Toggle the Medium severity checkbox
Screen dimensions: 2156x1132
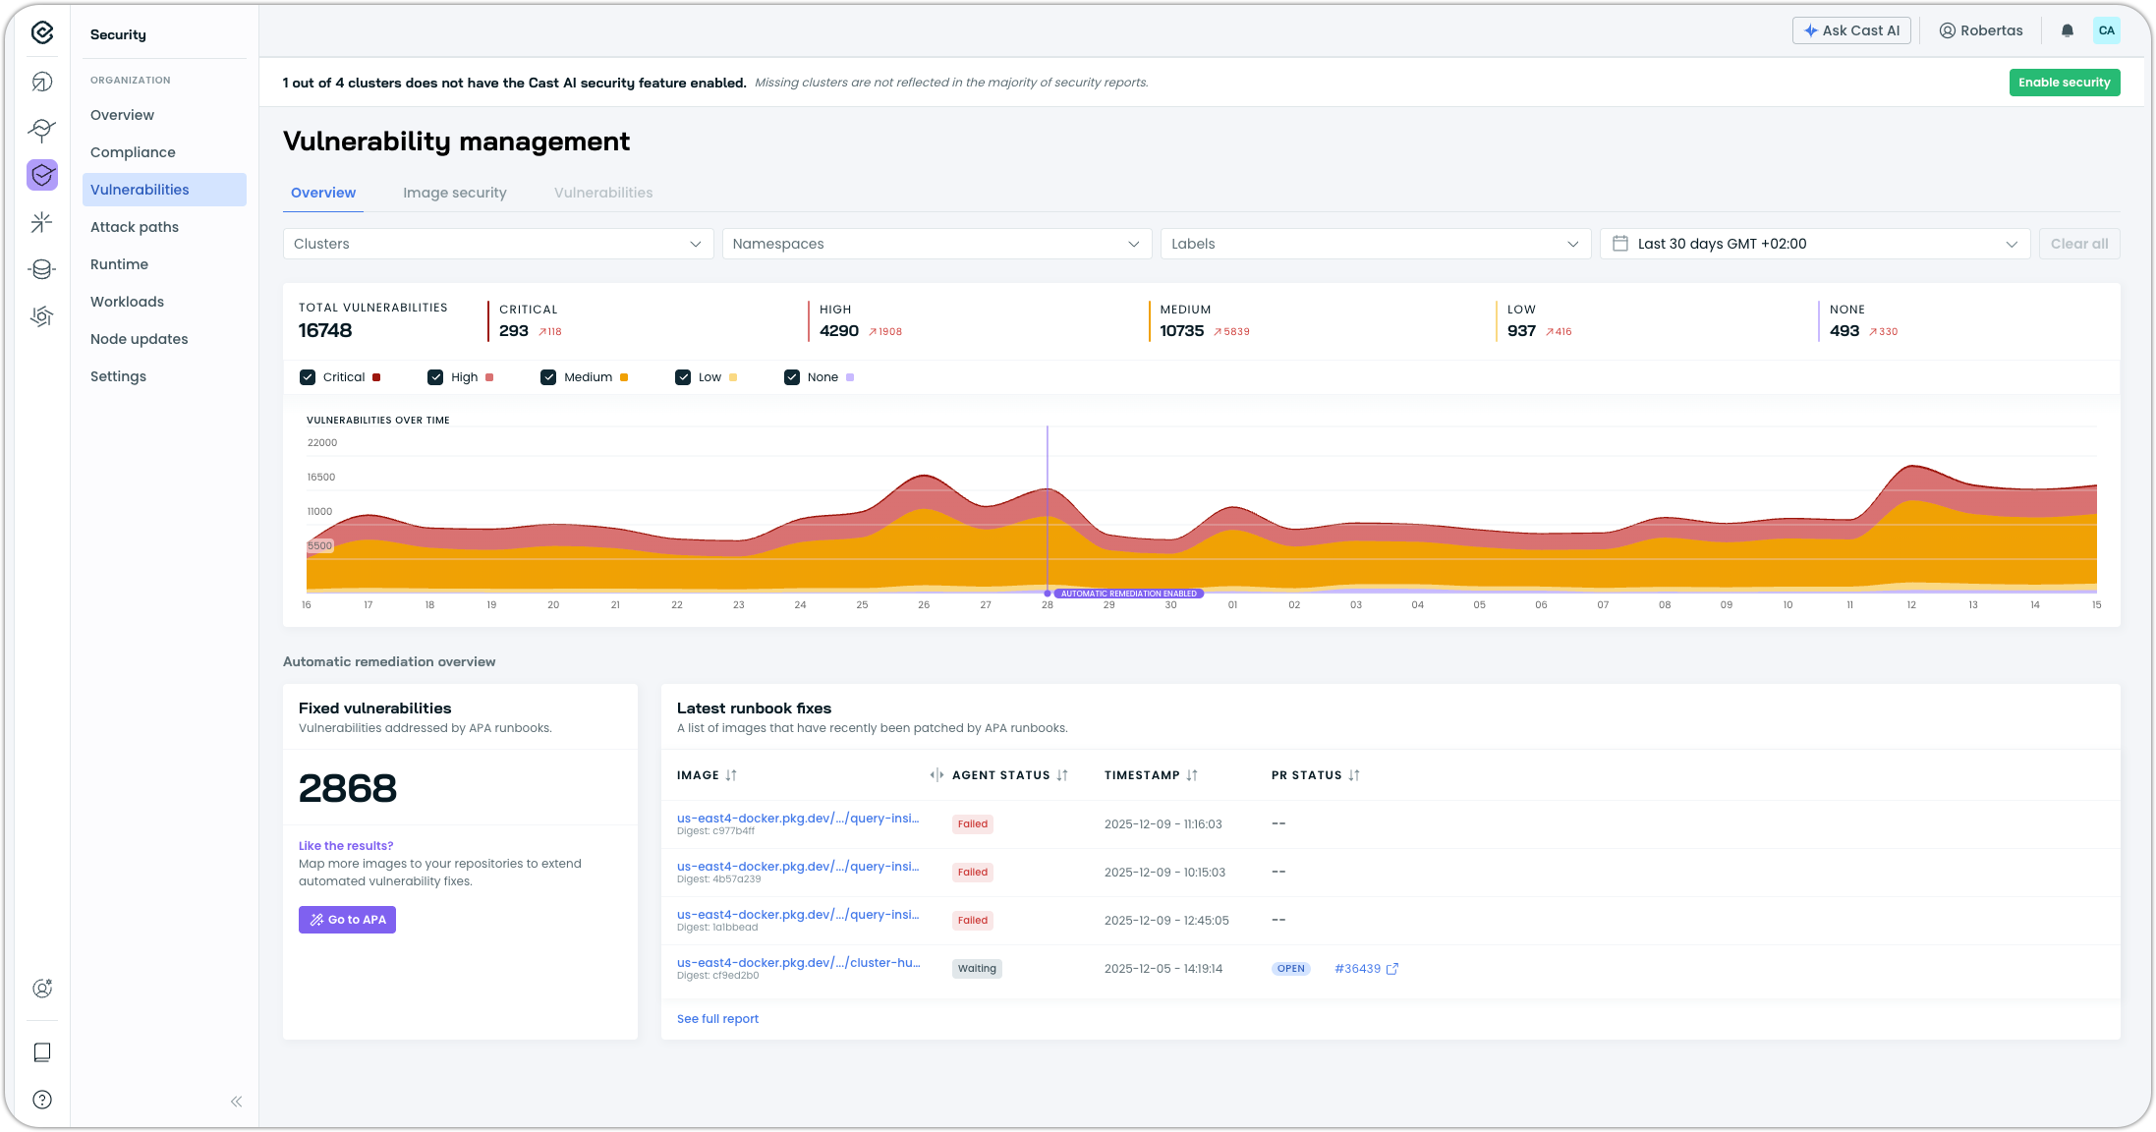(x=548, y=377)
